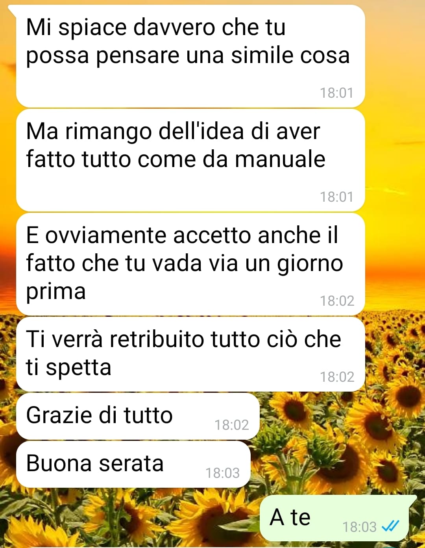The height and width of the screenshot is (548, 425).
Task: Click the word 'retribuito' in the fourth message
Action: point(157,339)
